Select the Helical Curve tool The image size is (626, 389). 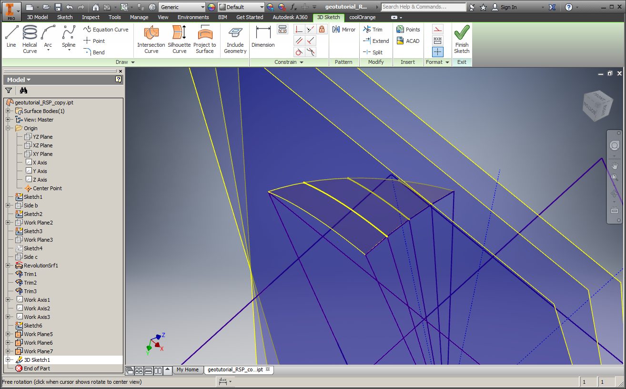point(30,39)
